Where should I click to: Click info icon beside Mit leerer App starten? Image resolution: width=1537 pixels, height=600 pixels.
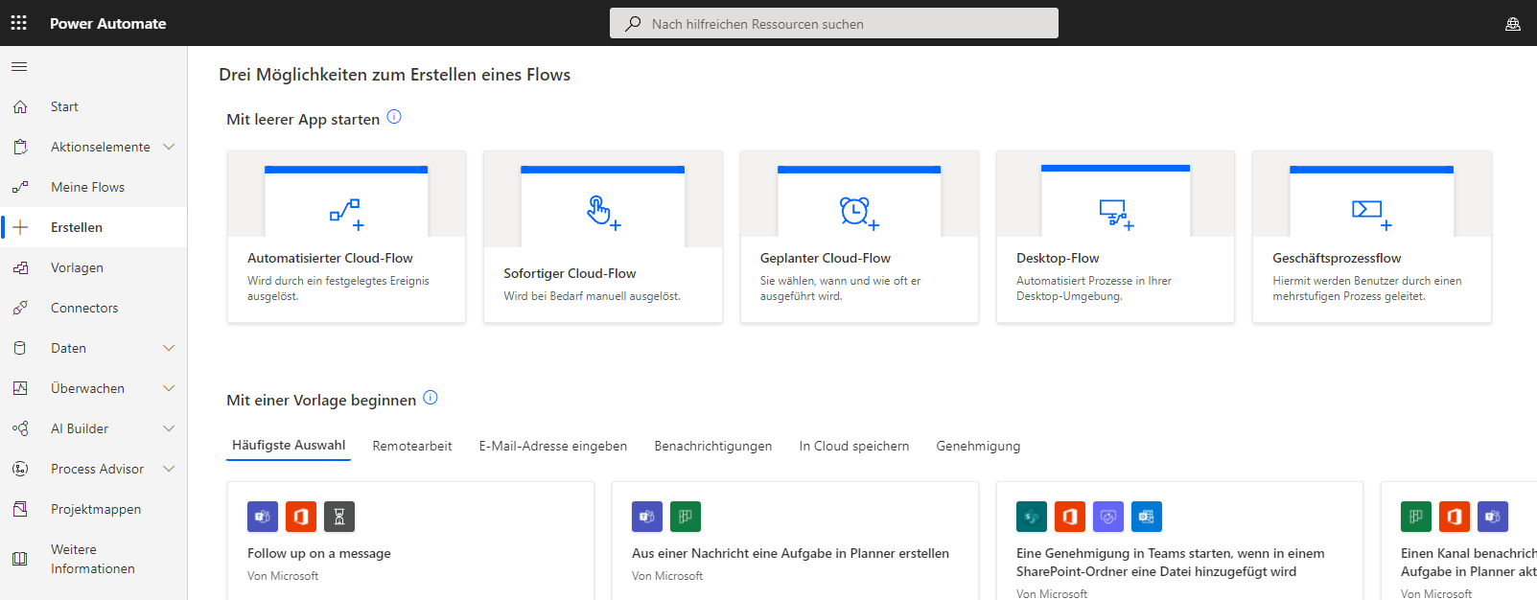pyautogui.click(x=394, y=117)
